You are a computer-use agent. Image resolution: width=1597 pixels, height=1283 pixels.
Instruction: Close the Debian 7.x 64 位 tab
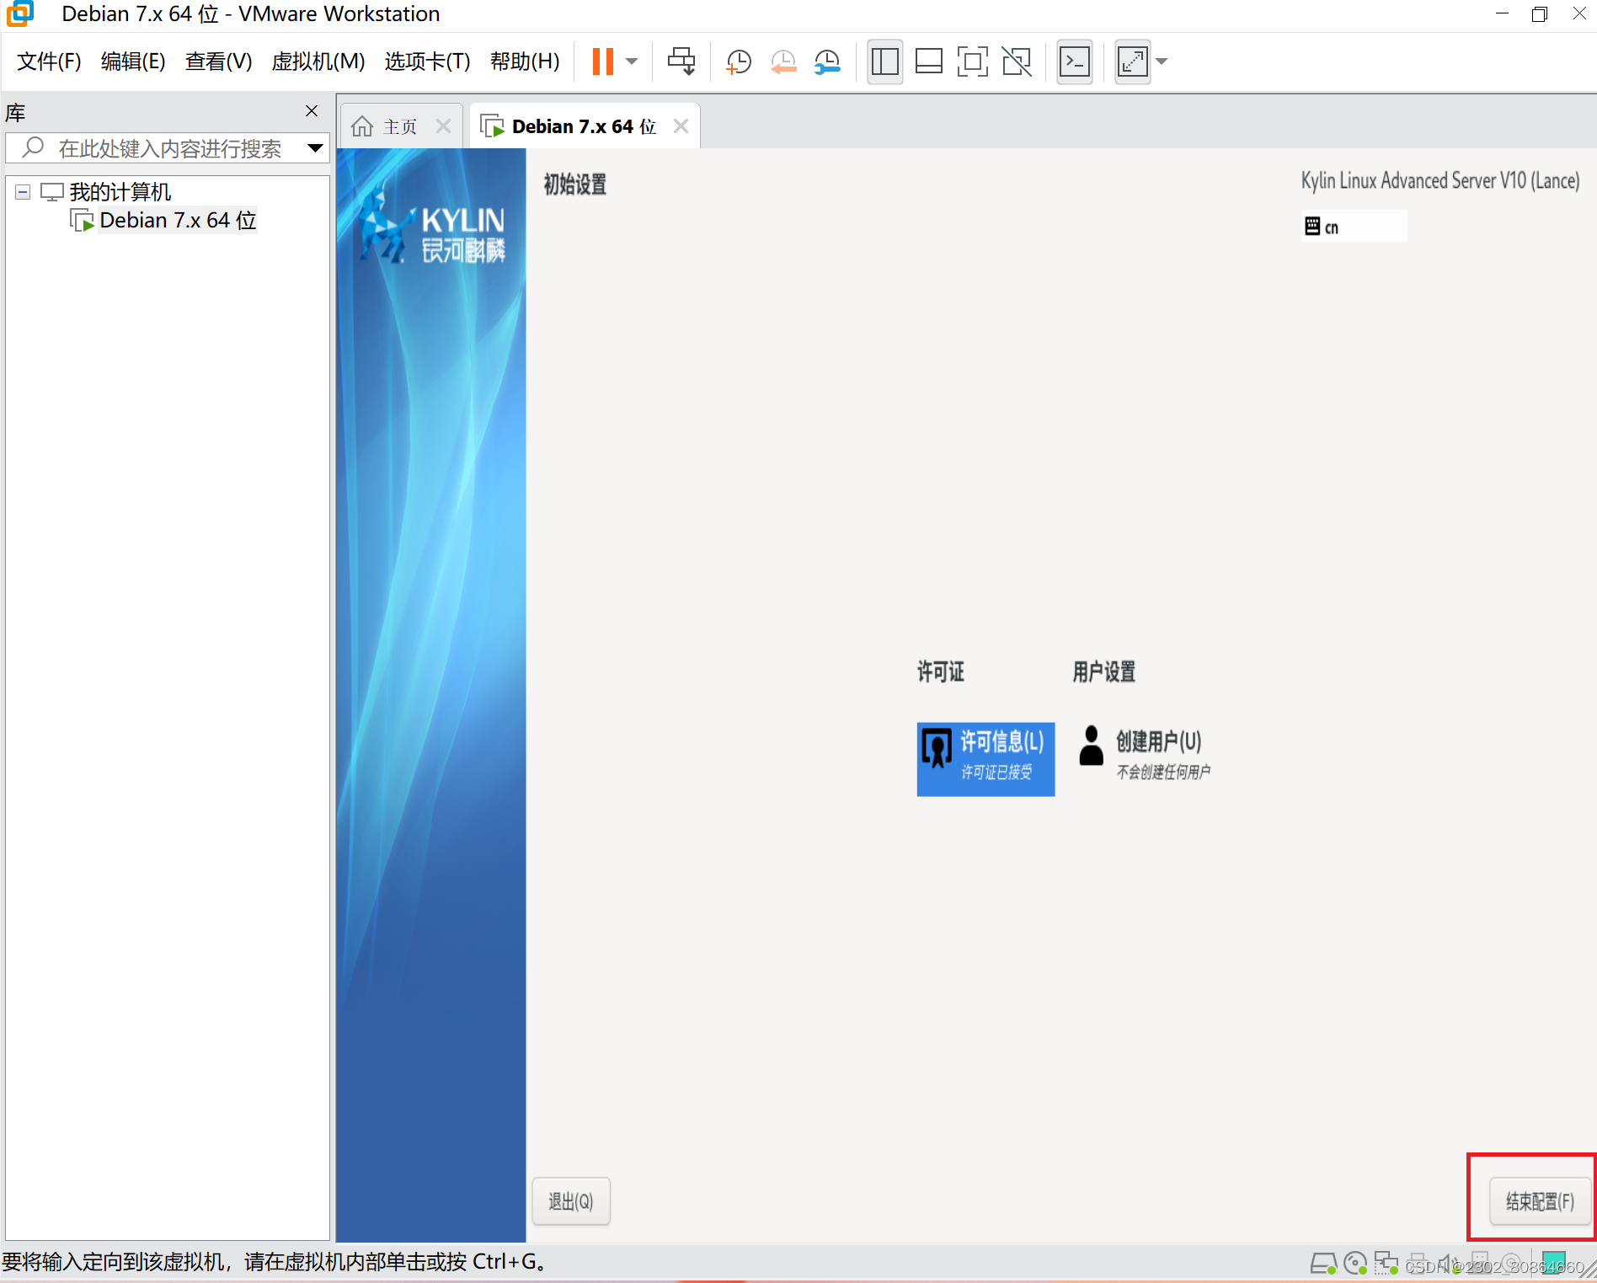(x=681, y=126)
